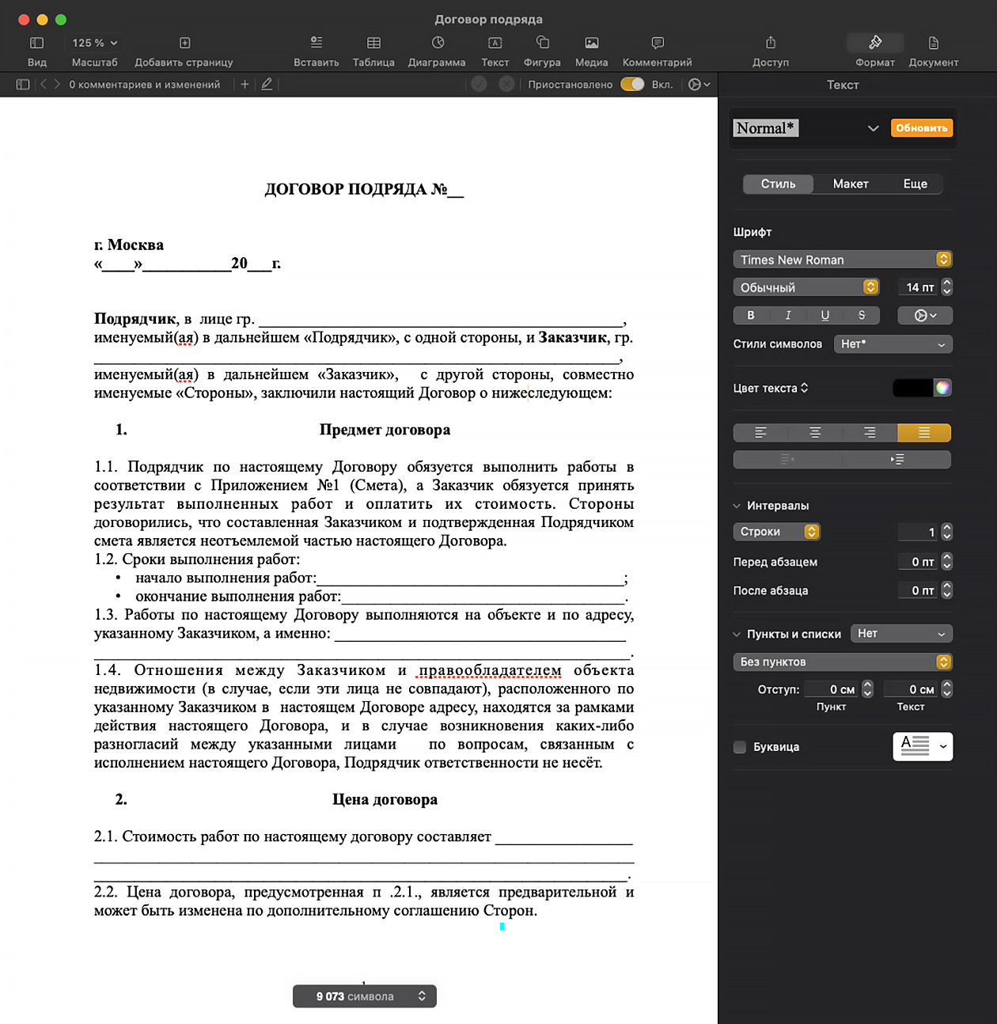997x1024 pixels.
Task: Add a chart via Диаграмма icon
Action: tap(438, 43)
